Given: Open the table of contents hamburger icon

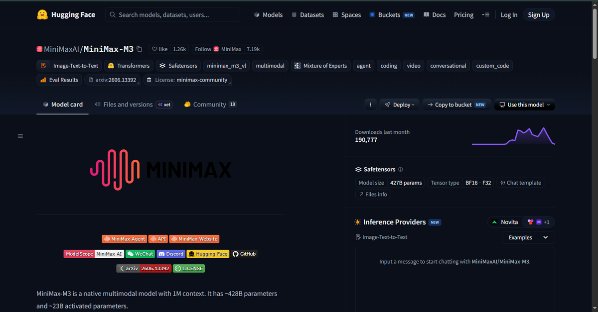Looking at the screenshot, I should coord(20,136).
